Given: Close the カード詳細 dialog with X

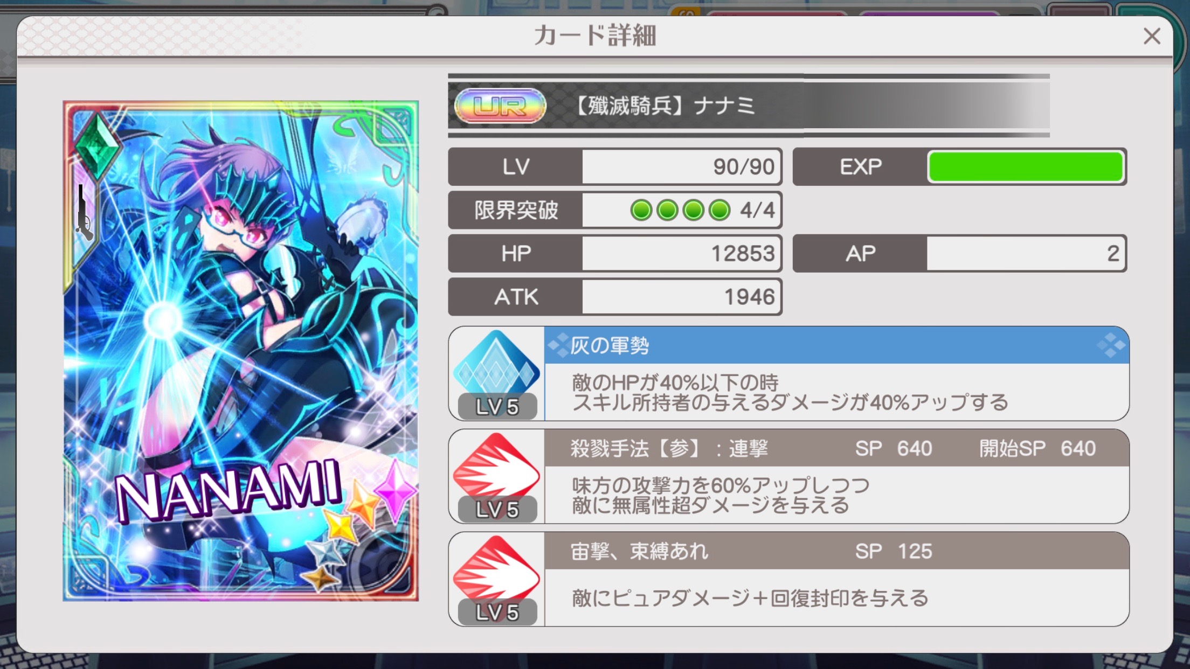Looking at the screenshot, I should pos(1152,36).
